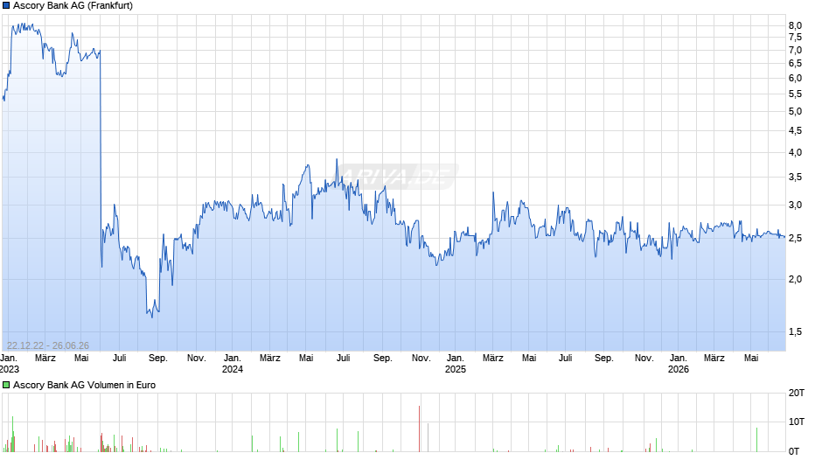Screen dimensions: 822x460
Task: Click the 'Jan. 2026' time axis label
Action: point(678,364)
